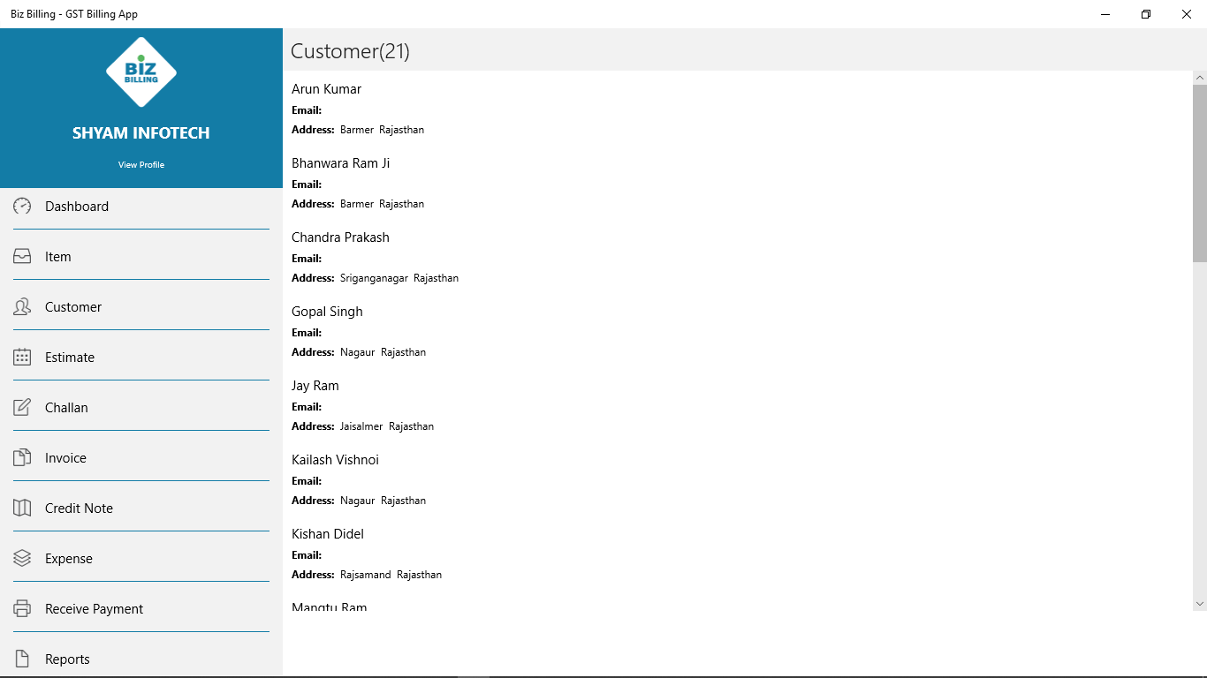The width and height of the screenshot is (1207, 678).
Task: Open Receive Payment page
Action: pos(141,608)
